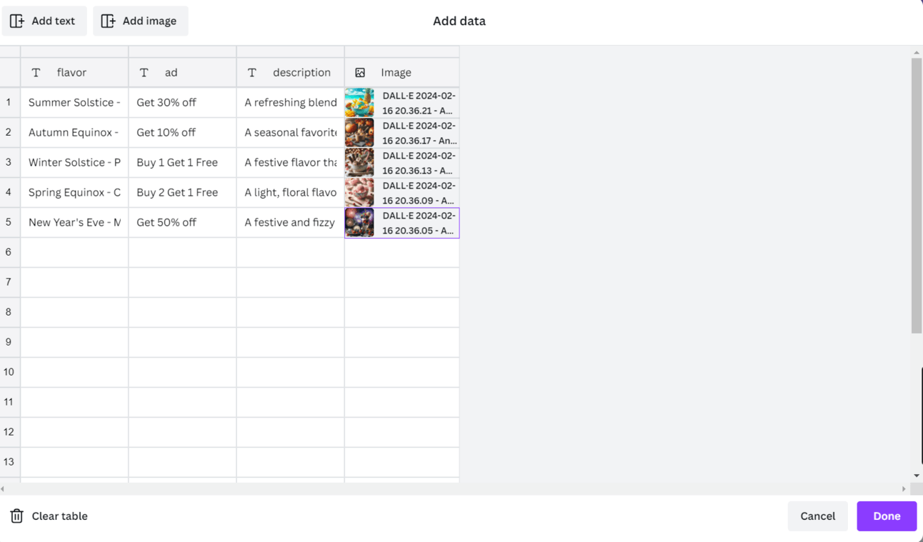The width and height of the screenshot is (923, 542).
Task: Select the Image column header
Action: pos(396,72)
